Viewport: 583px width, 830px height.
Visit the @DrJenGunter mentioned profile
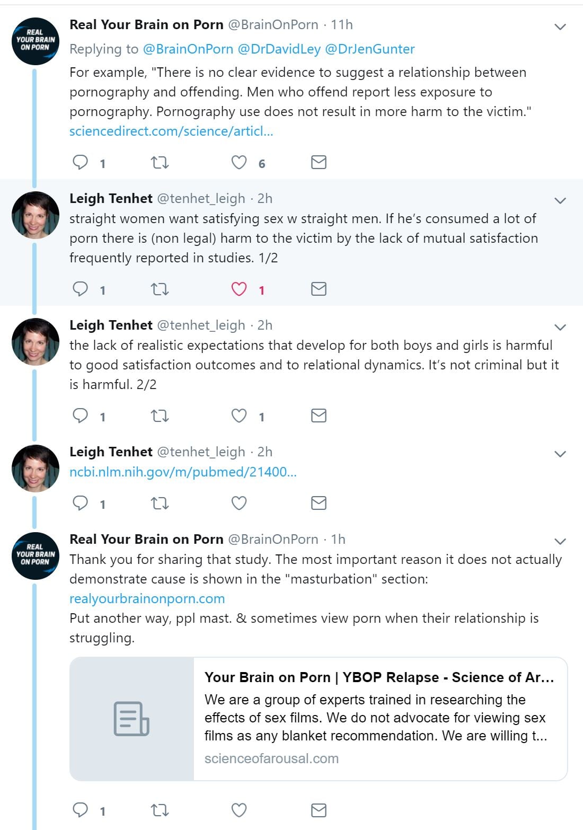369,49
